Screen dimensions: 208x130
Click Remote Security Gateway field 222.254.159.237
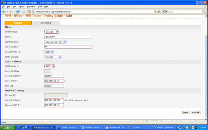(54, 100)
